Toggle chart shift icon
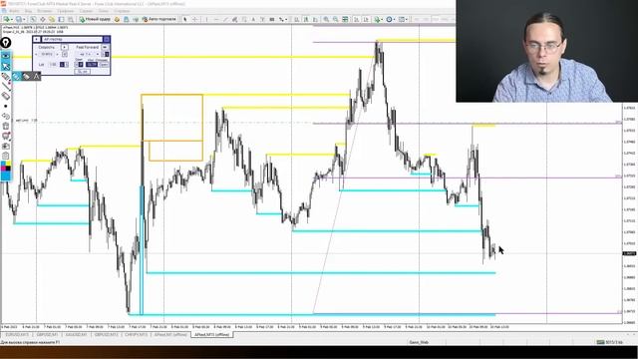The image size is (638, 359). 366,19
